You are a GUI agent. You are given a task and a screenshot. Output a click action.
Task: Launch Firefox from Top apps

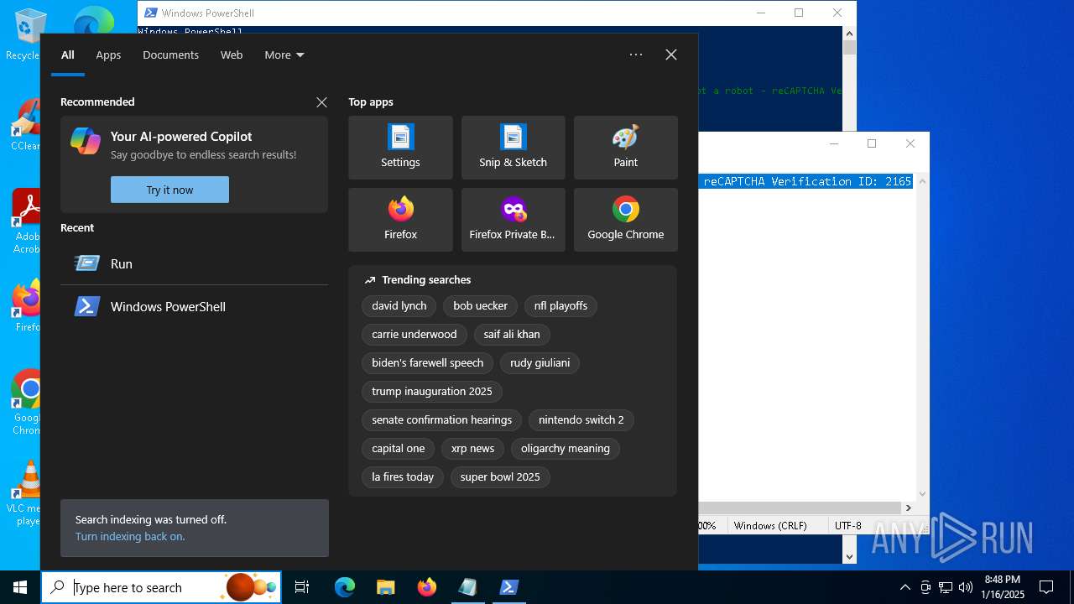400,220
